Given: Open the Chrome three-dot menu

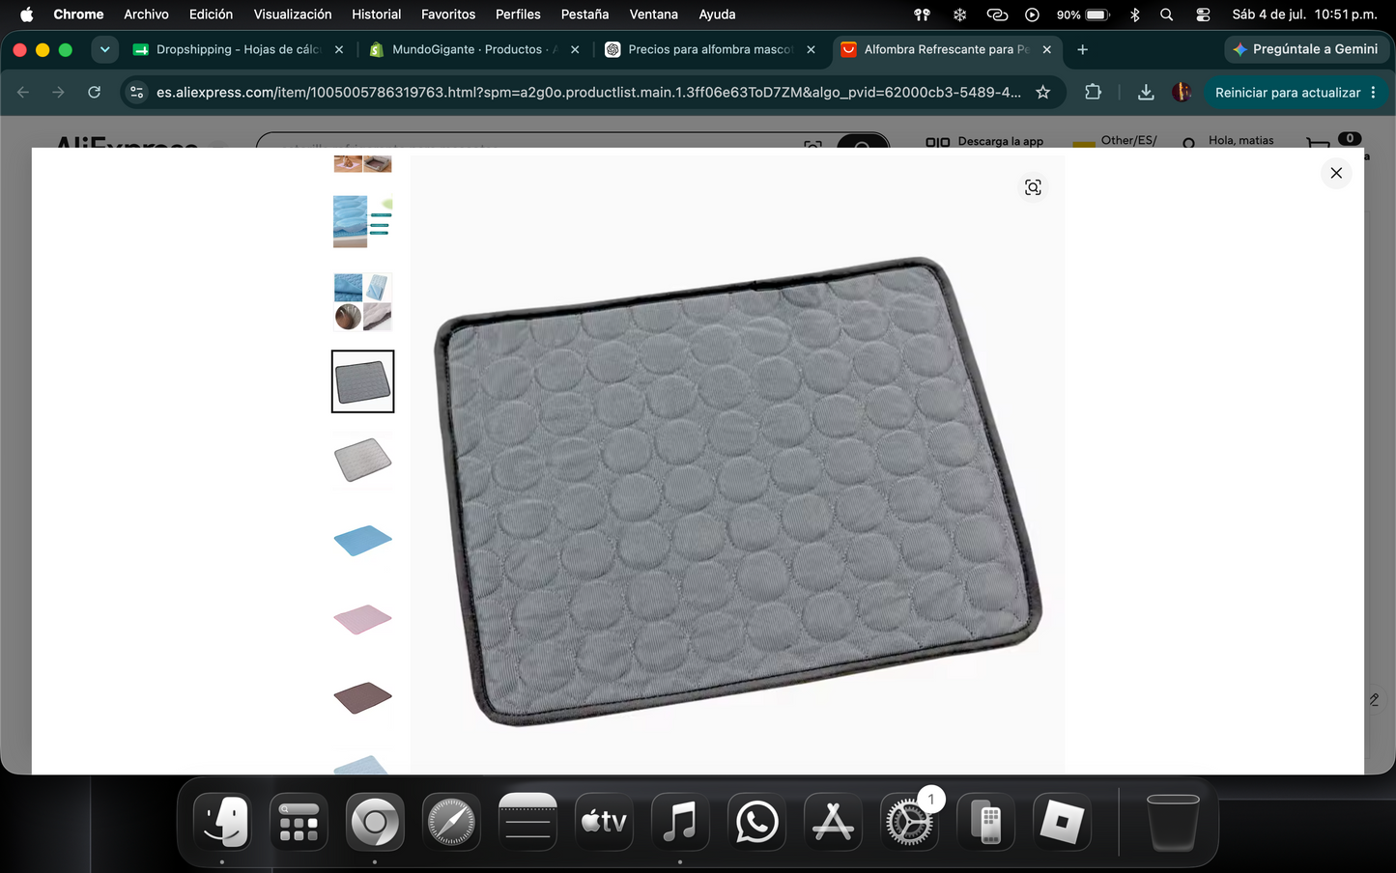Looking at the screenshot, I should point(1373,93).
